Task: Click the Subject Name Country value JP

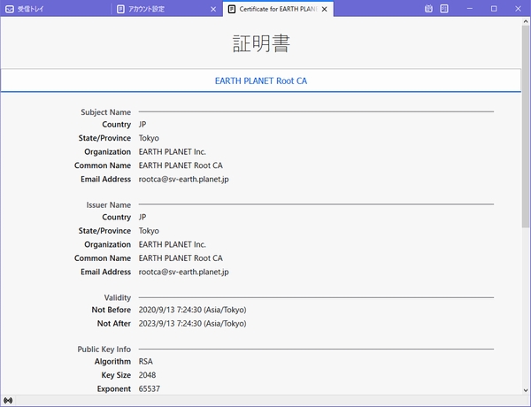Action: point(142,124)
